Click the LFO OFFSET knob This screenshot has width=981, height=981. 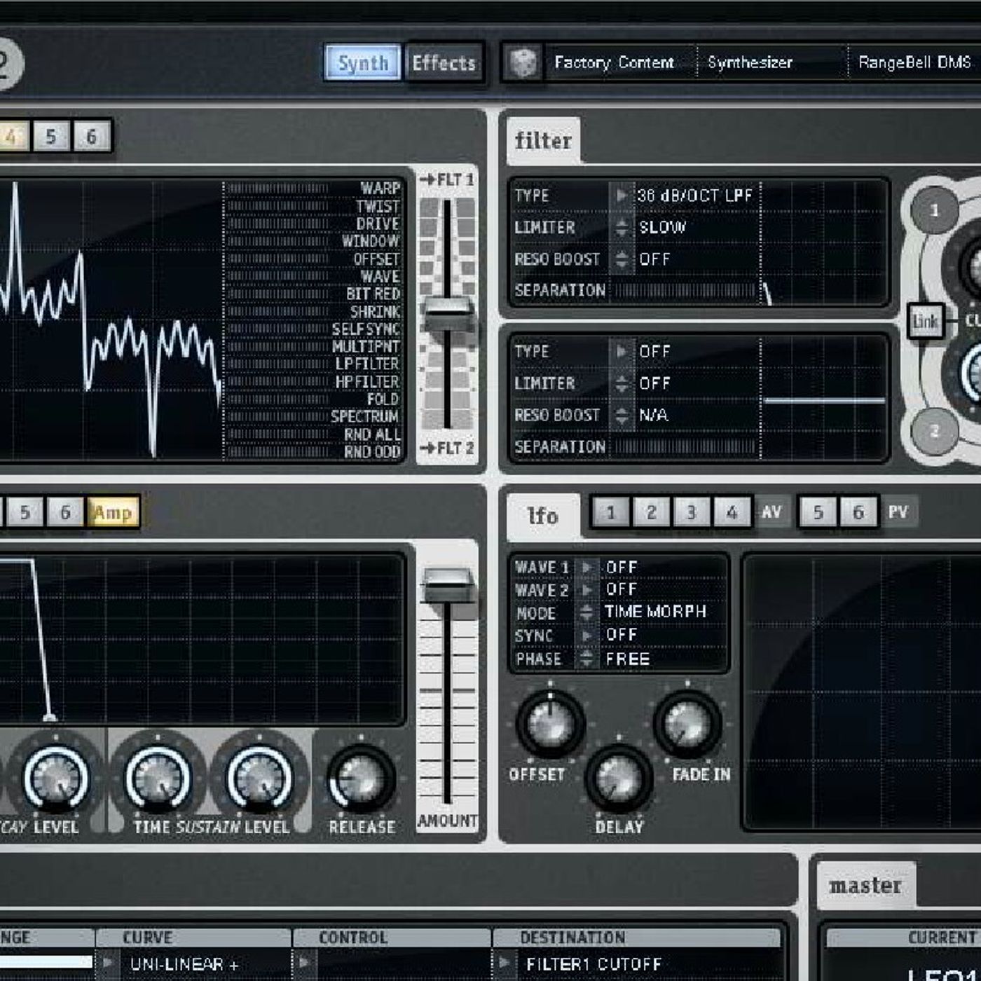pos(550,724)
